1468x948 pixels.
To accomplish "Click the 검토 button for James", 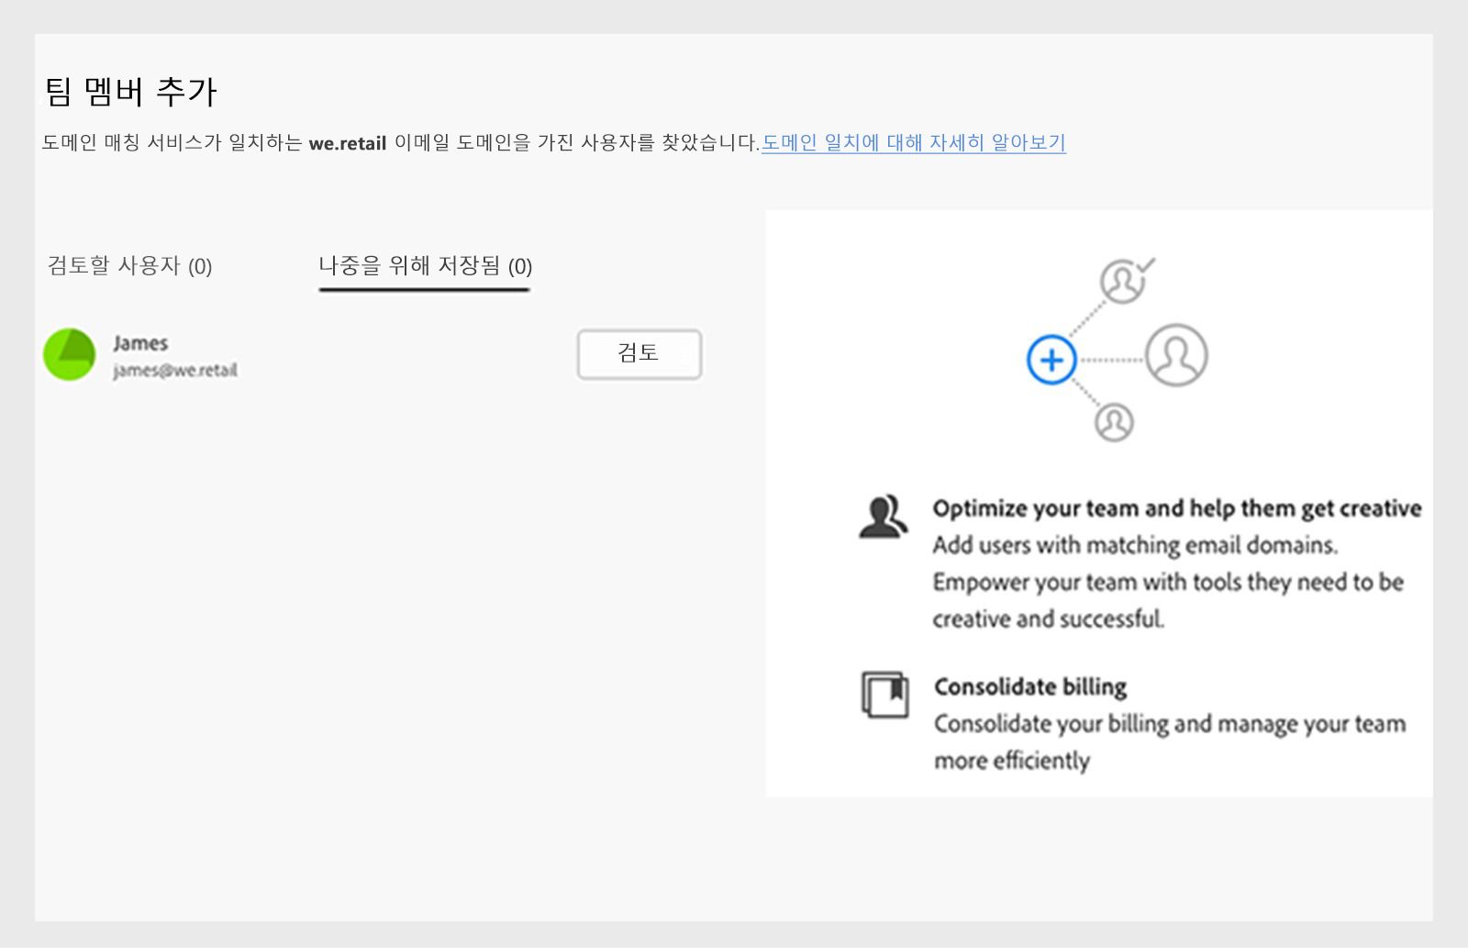I will tap(639, 354).
